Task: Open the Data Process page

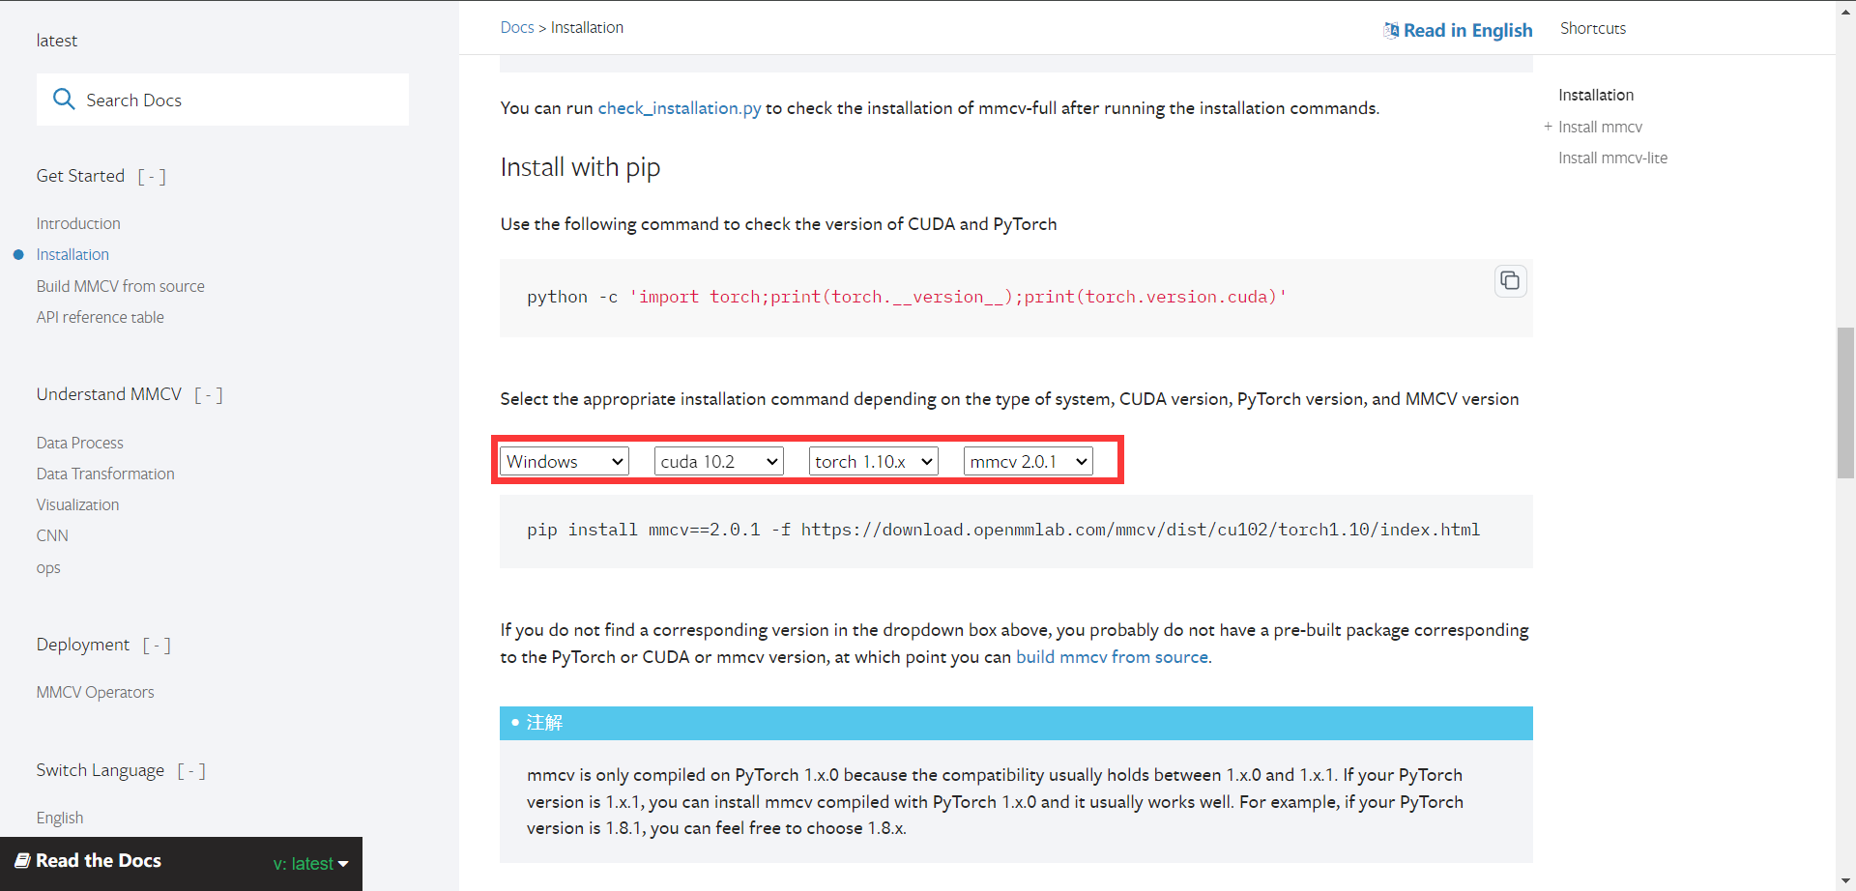Action: point(80,443)
